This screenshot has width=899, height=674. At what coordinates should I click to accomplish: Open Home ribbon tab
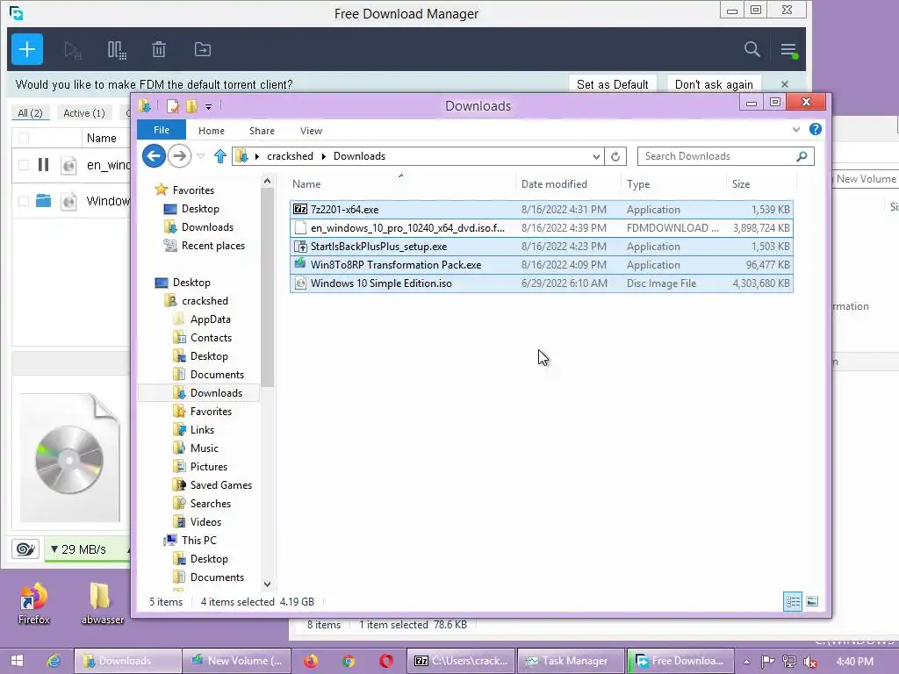click(211, 131)
